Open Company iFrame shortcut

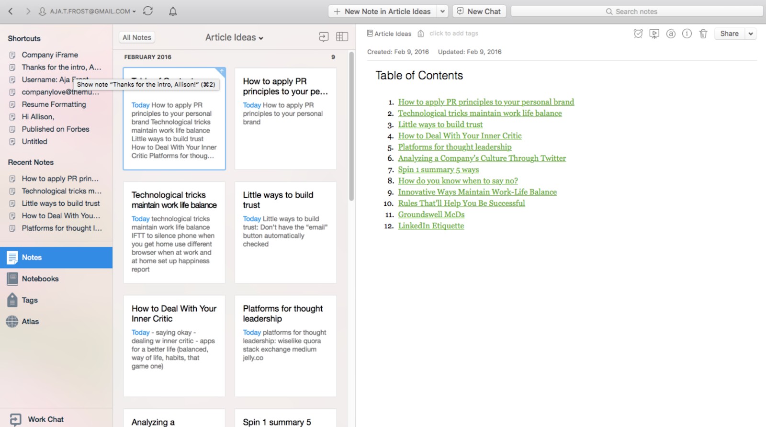point(50,55)
